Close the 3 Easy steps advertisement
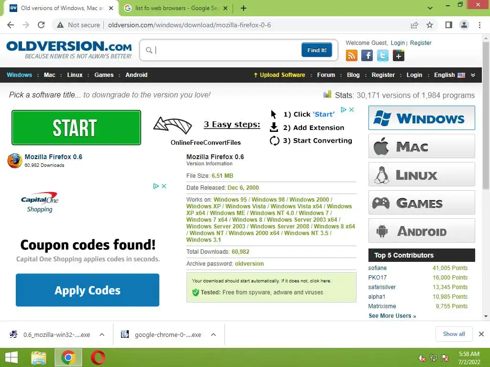This screenshot has width=490, height=367. [352, 109]
